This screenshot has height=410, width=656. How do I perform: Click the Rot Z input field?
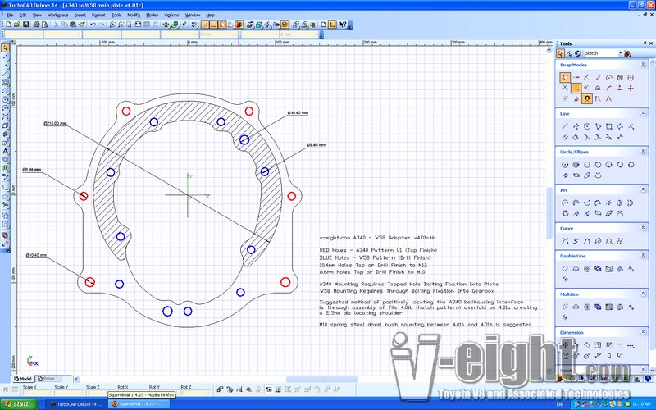[x=195, y=394]
